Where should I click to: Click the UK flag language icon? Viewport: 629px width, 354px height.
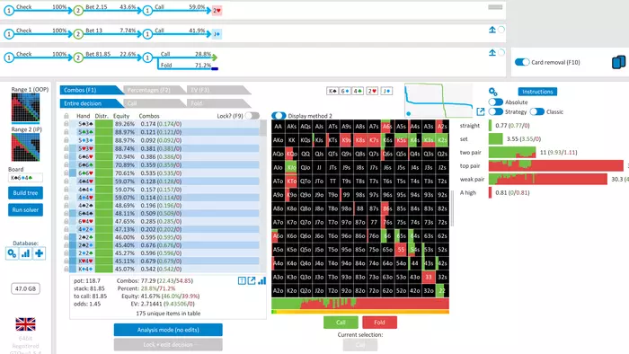tap(25, 324)
